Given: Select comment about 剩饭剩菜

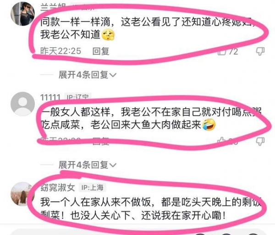Looking at the screenshot, I should [151, 209].
